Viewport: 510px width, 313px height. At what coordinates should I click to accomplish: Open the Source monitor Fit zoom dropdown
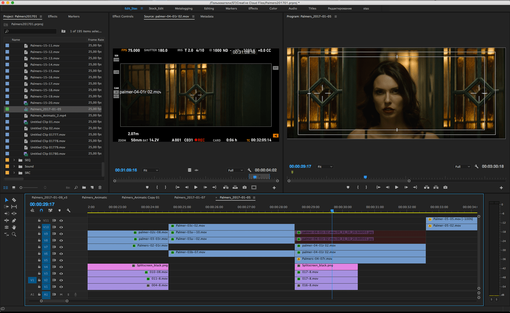pos(151,170)
